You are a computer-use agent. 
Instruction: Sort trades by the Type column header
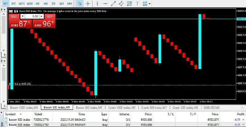(x=97, y=114)
